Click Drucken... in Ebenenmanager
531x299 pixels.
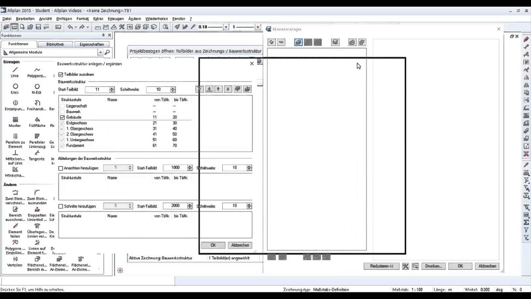click(x=434, y=266)
